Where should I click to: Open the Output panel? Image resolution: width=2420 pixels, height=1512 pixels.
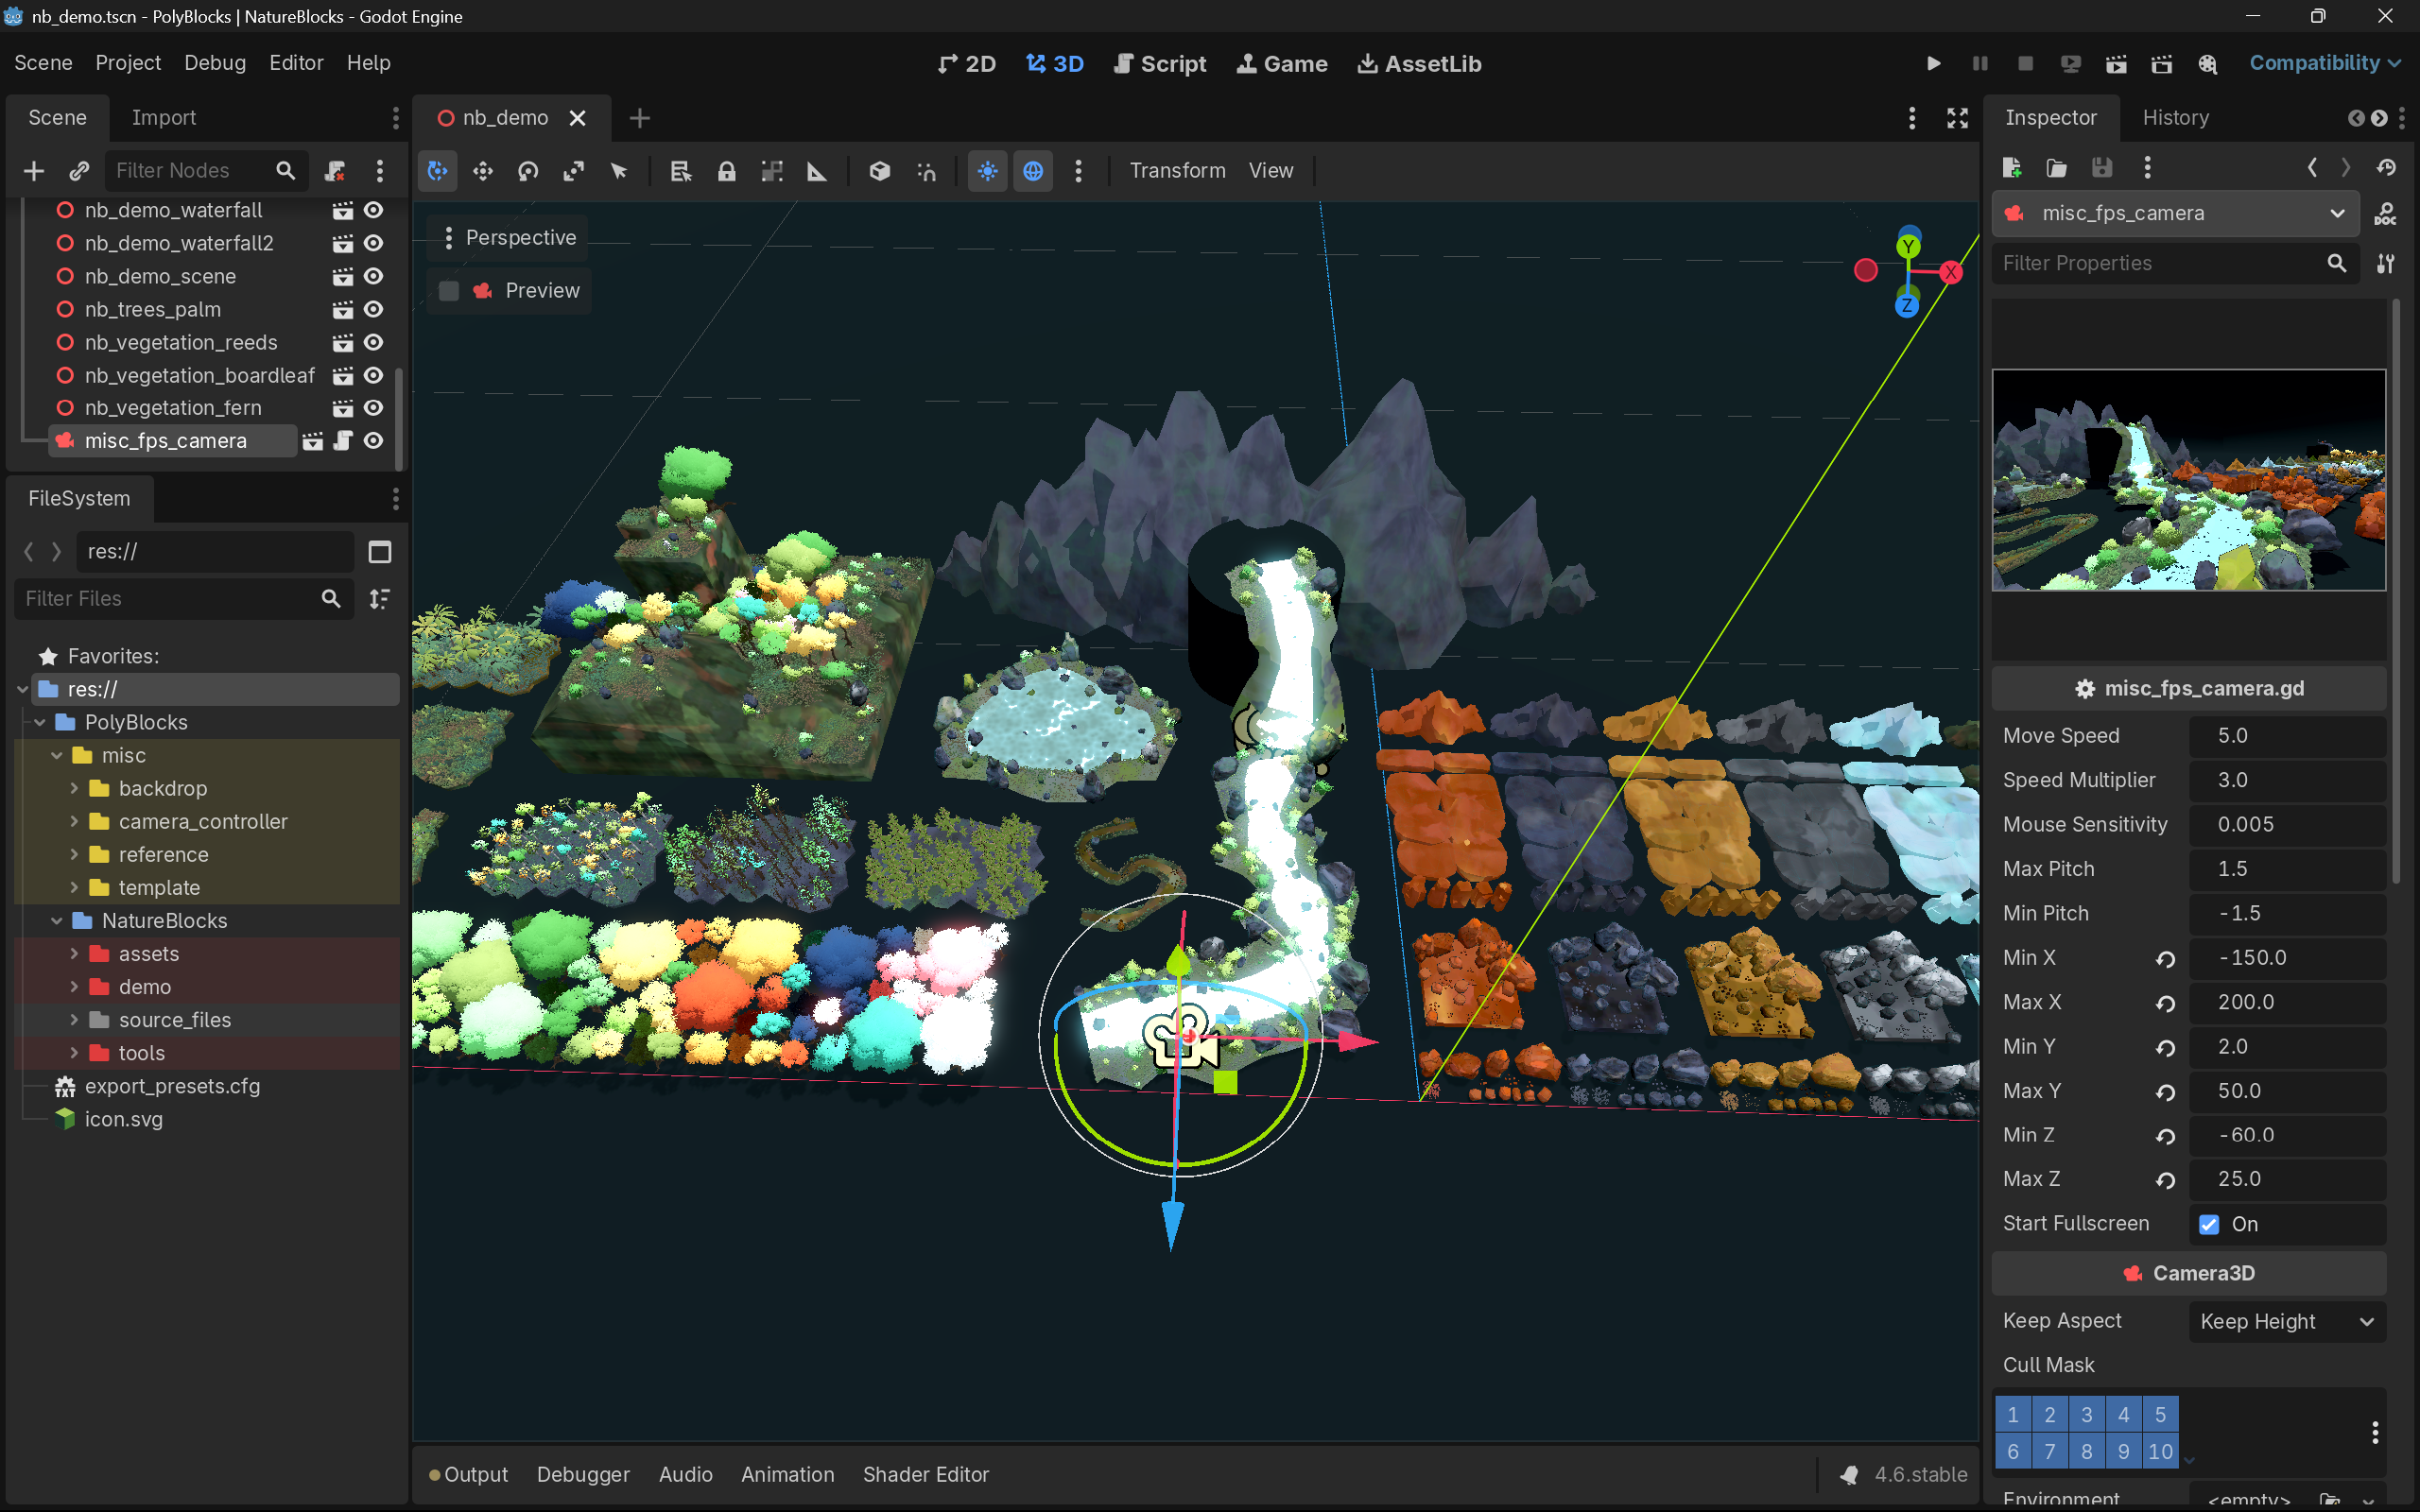469,1475
